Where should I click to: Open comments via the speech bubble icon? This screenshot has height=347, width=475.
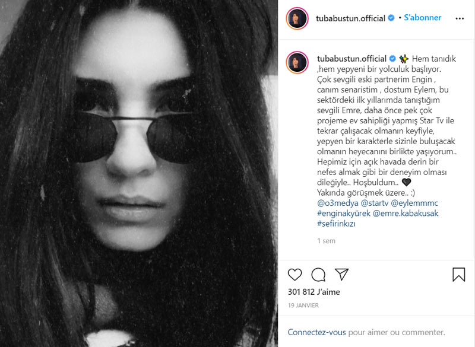[x=318, y=275]
